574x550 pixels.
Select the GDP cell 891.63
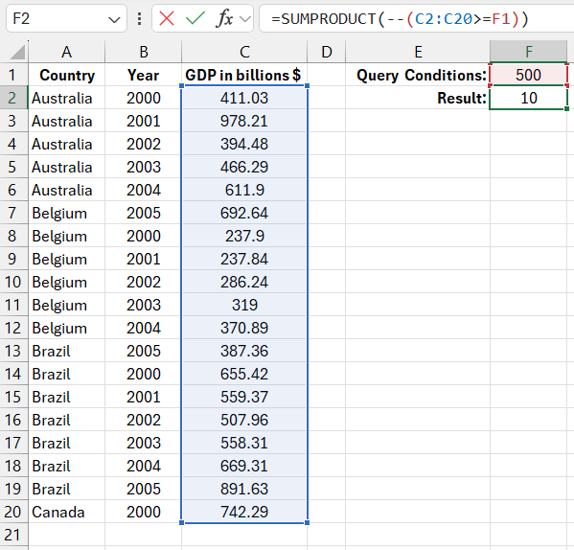point(244,489)
